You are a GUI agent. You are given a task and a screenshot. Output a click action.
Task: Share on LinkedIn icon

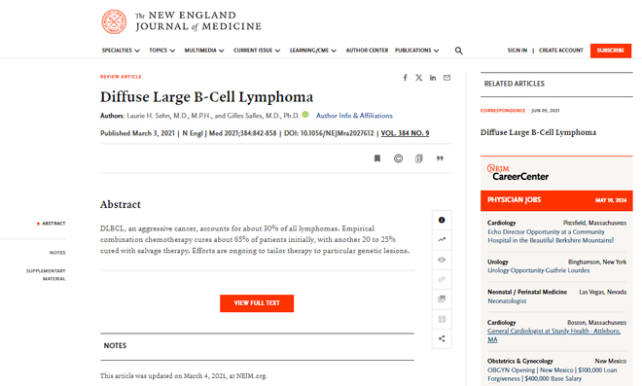click(x=433, y=78)
